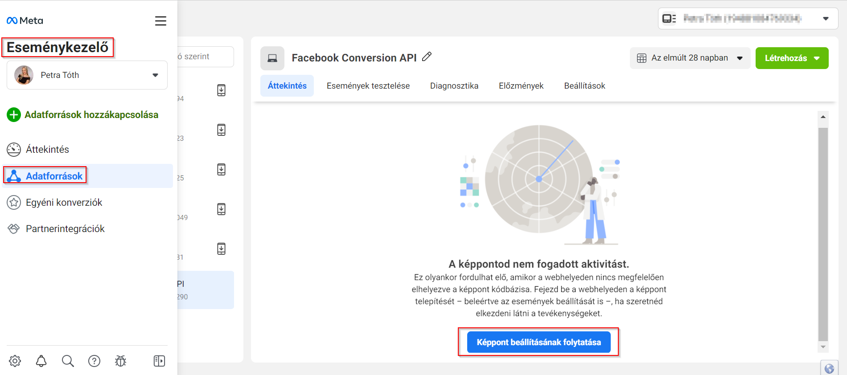Click the globe icon in bottom corner

pyautogui.click(x=829, y=369)
